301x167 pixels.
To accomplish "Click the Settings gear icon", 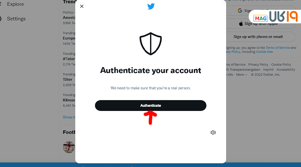I will [1, 19].
